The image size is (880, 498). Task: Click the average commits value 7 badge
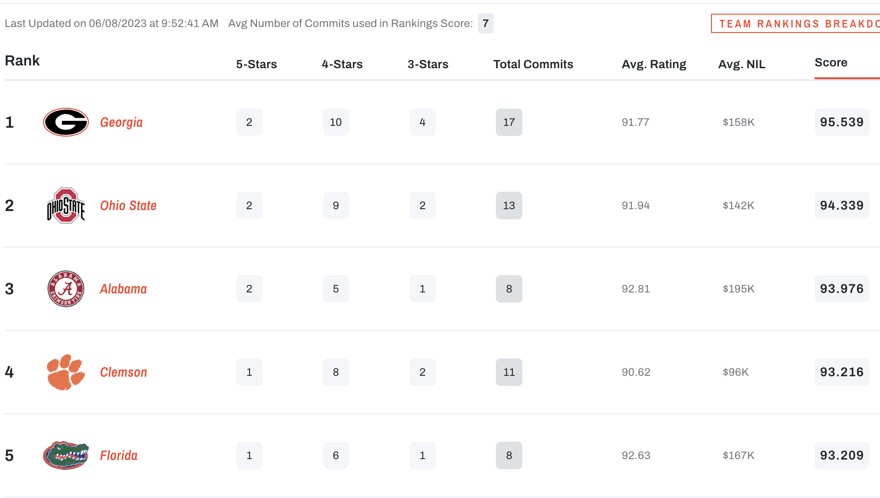(x=486, y=23)
